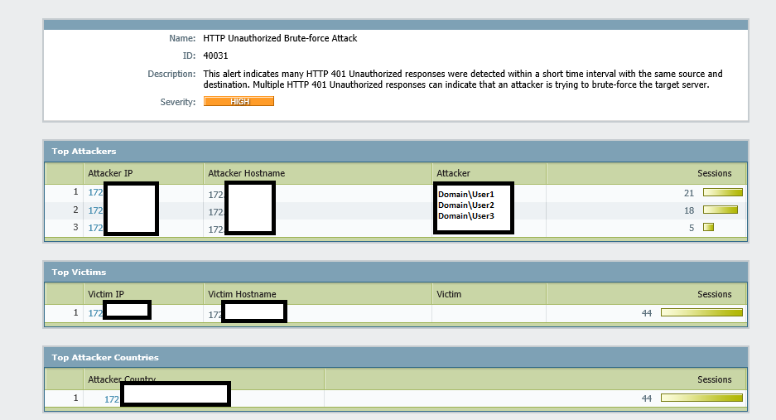Select the Victim IP column header

point(106,294)
